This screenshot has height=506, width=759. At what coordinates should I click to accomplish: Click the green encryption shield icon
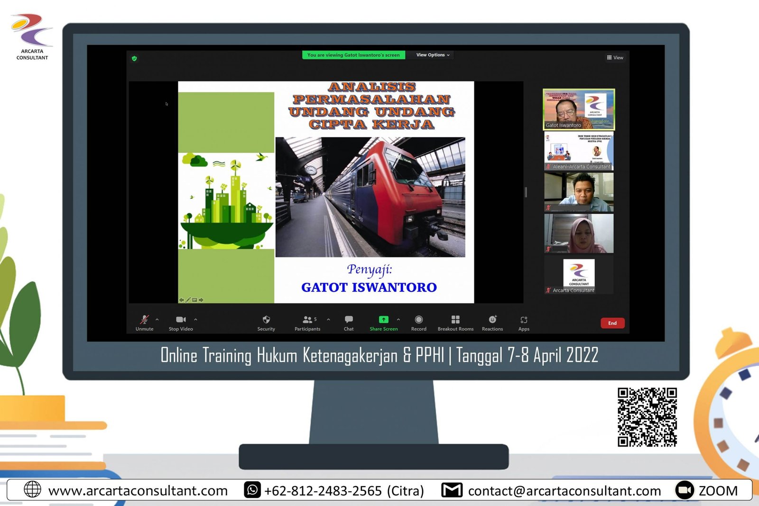click(x=134, y=58)
